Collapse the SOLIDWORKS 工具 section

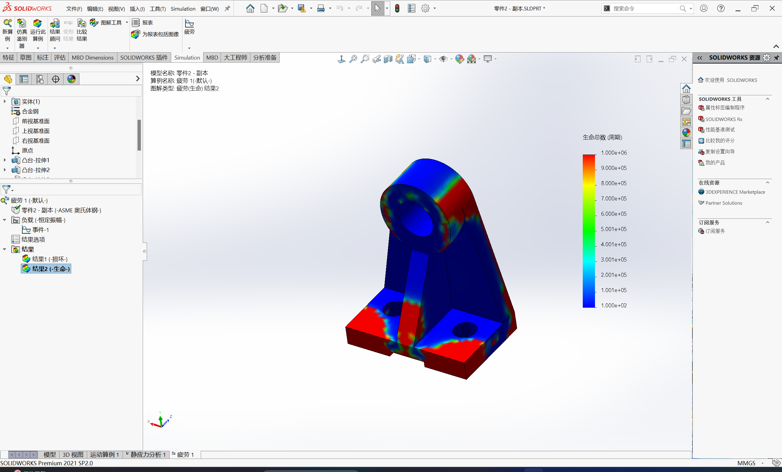(767, 99)
